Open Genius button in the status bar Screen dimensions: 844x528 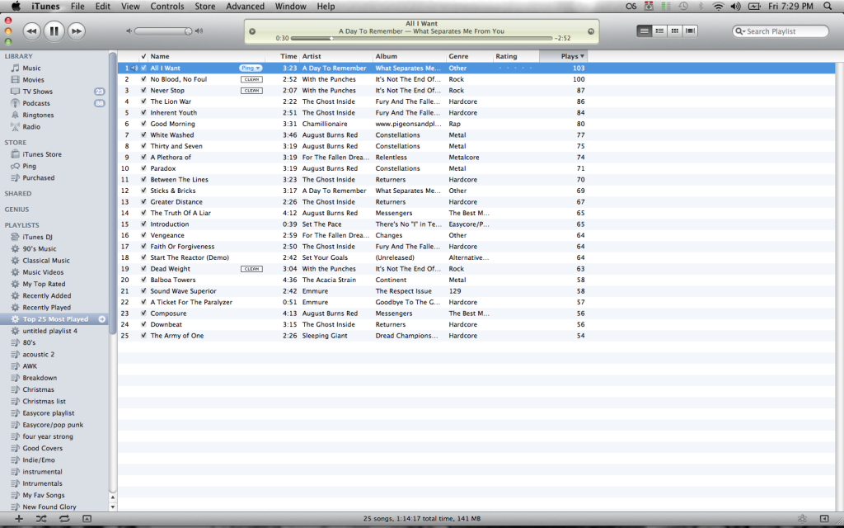pyautogui.click(x=802, y=519)
